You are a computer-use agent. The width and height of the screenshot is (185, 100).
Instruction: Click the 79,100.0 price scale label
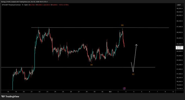coord(180,89)
